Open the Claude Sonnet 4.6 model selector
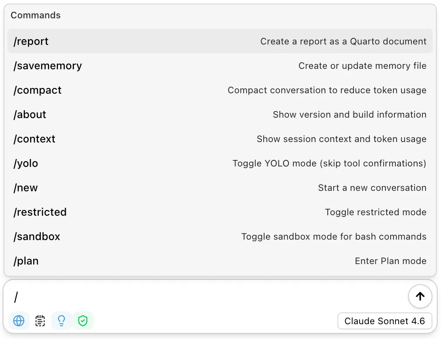 click(384, 321)
